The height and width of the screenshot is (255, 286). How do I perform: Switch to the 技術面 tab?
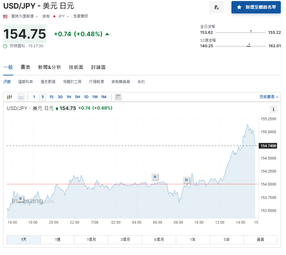pyautogui.click(x=76, y=67)
